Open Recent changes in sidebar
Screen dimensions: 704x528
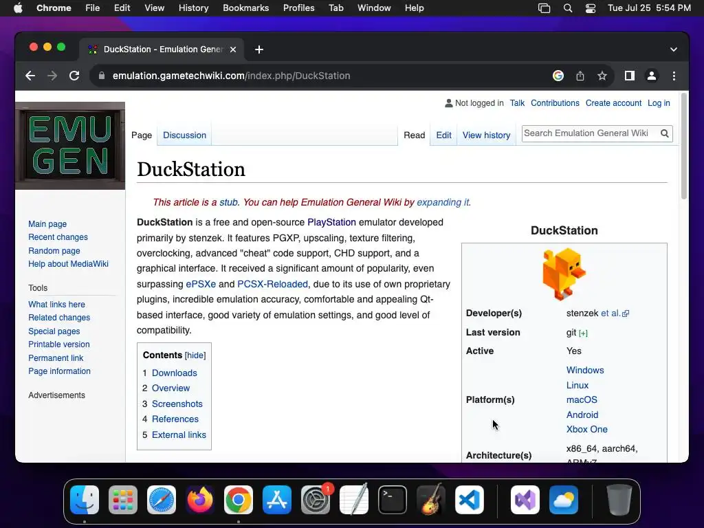click(58, 237)
